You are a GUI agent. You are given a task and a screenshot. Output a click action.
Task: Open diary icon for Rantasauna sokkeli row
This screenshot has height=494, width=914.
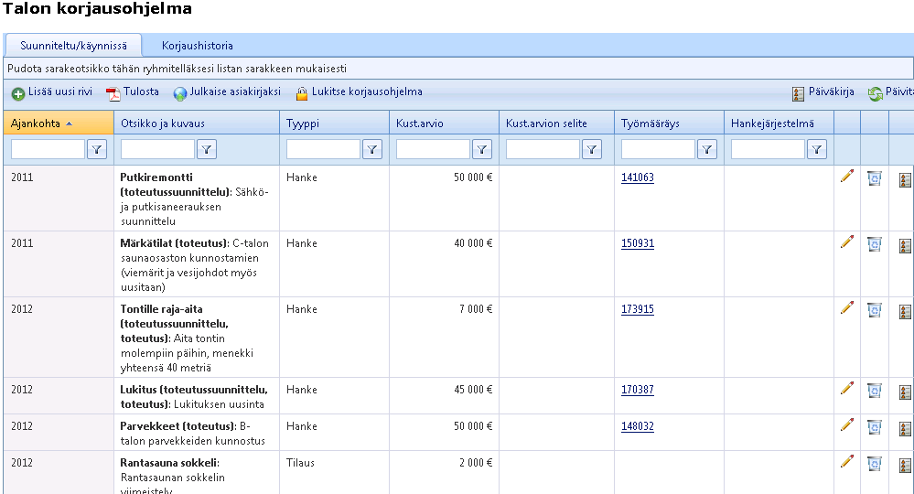click(905, 466)
